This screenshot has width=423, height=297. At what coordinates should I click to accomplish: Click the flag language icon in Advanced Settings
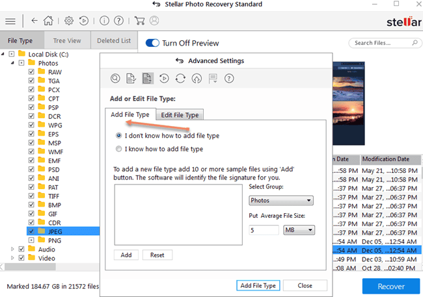point(213,79)
